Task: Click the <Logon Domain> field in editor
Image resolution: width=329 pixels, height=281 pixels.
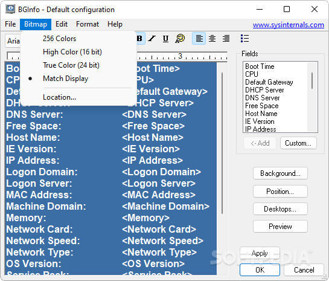Action: point(161,172)
